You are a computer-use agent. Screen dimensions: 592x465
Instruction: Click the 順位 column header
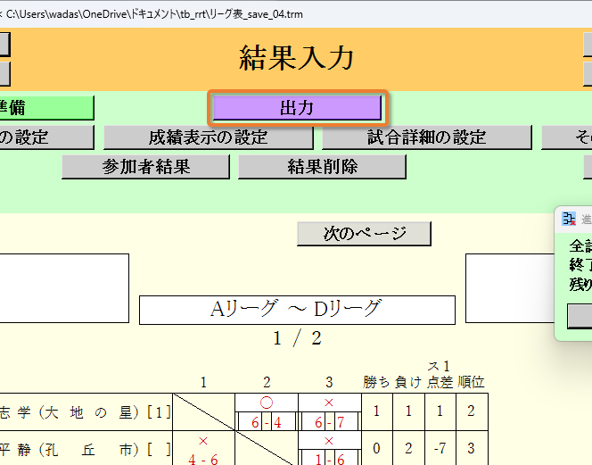(471, 382)
